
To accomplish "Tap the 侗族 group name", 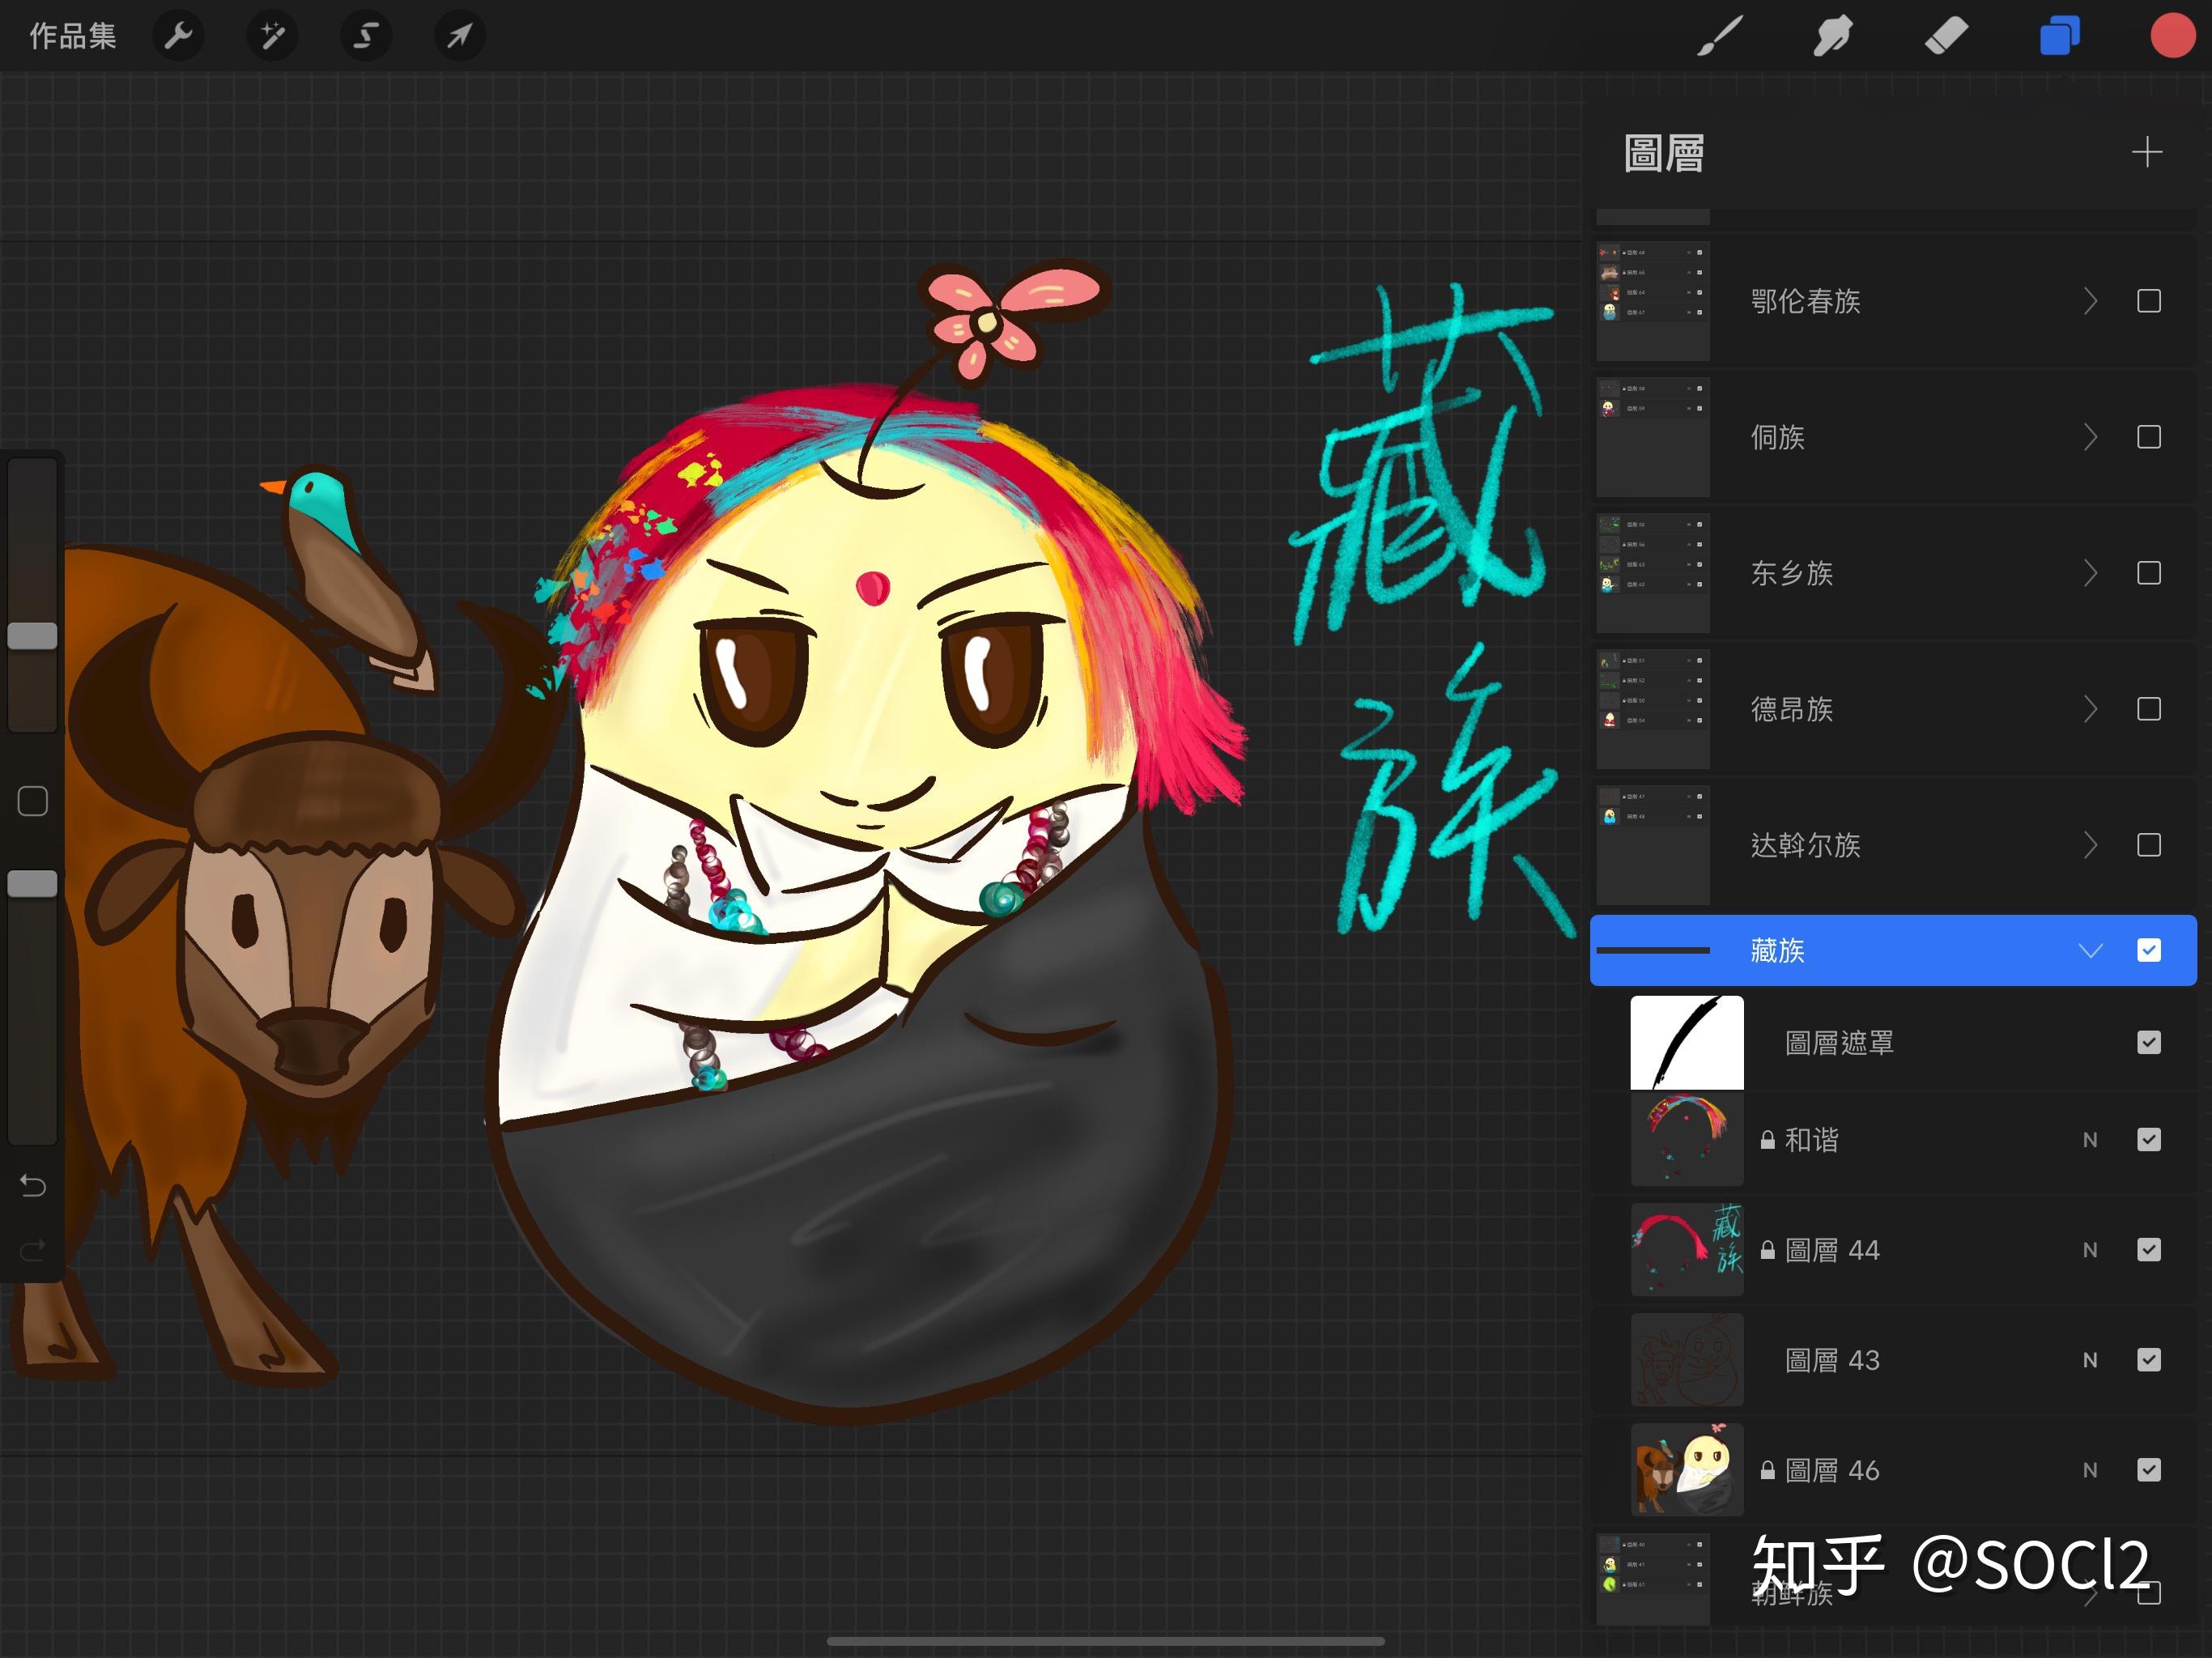I will coord(1777,437).
